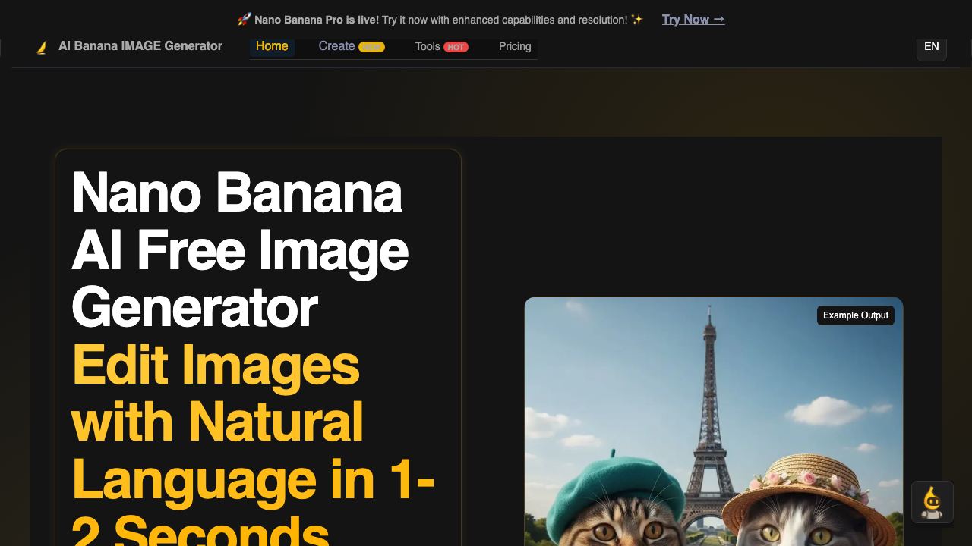Screen dimensions: 972x546
Task: Click the banana logo icon
Action: coord(42,47)
